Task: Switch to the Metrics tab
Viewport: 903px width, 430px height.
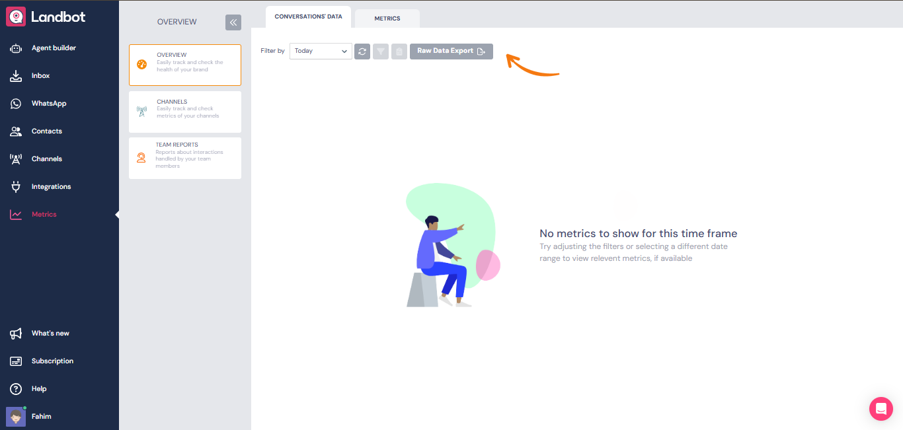Action: click(x=387, y=18)
